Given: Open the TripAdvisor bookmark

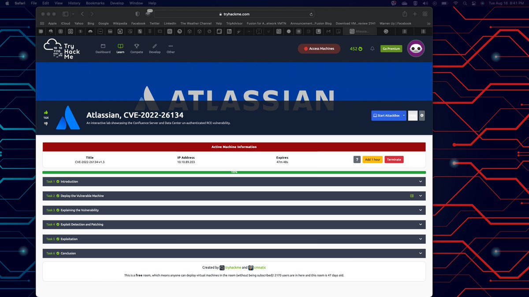Looking at the screenshot, I should tap(235, 23).
